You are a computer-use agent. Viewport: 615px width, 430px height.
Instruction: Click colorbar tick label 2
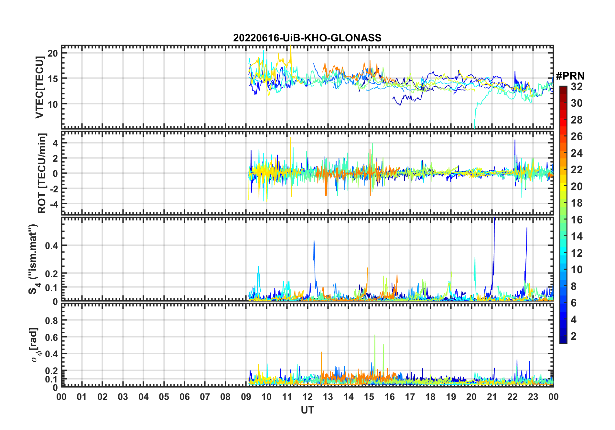[574, 336]
